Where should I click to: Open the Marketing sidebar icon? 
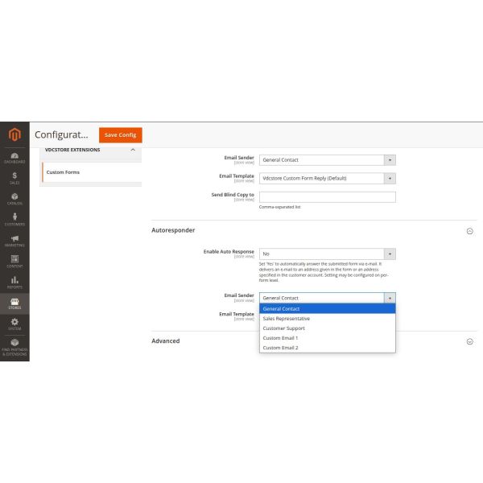(x=14, y=241)
